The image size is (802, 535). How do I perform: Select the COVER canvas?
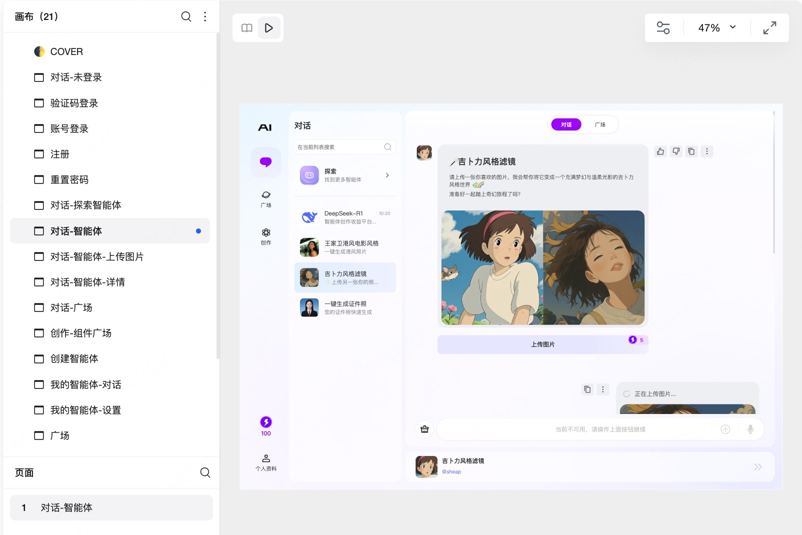click(x=110, y=51)
